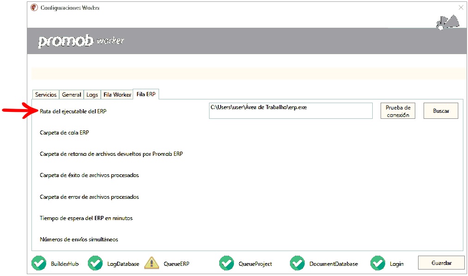468x276 pixels.
Task: Click the 'Configuraciones Worker' window title text
Action: coord(70,8)
